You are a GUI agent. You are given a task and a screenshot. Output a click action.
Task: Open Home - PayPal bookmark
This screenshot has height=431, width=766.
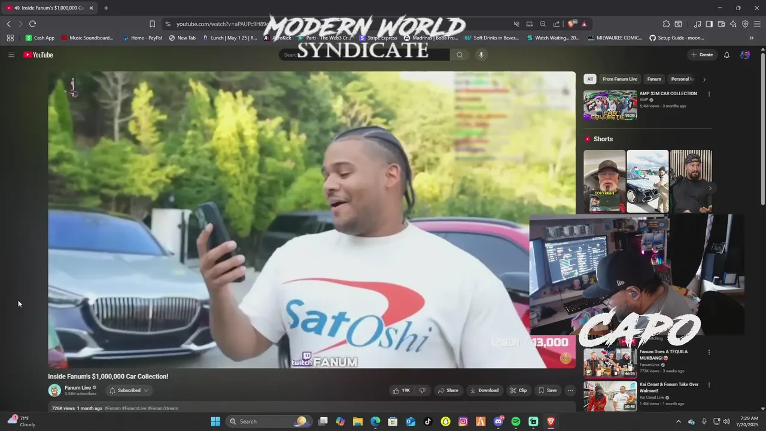pyautogui.click(x=142, y=38)
